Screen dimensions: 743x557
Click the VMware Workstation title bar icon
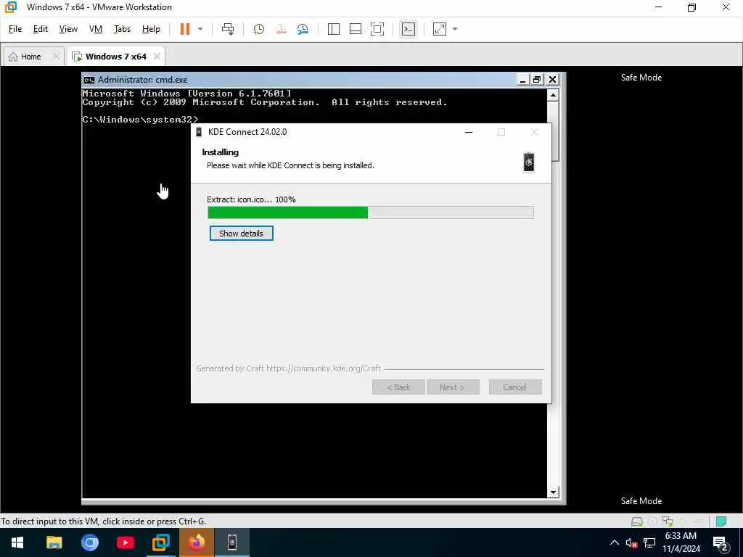[x=10, y=7]
